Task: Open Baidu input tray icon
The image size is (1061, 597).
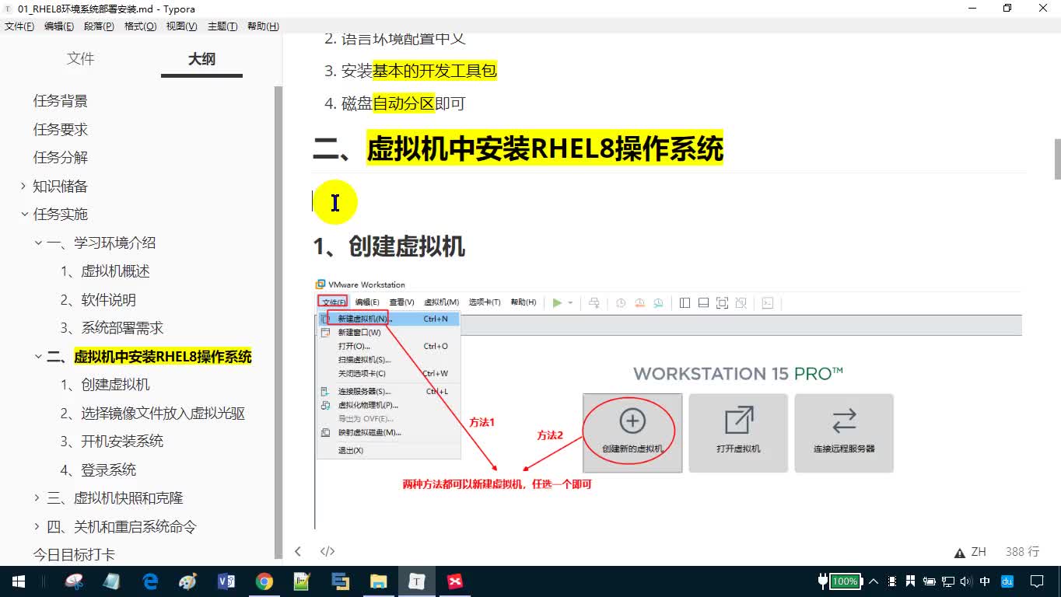Action: tap(1007, 581)
